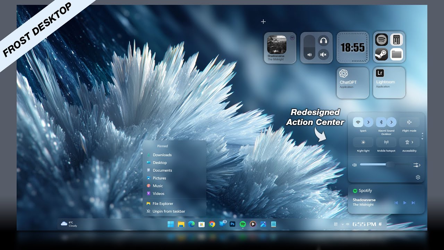Image resolution: width=444 pixels, height=250 pixels.
Task: Open notifications bell in the system tray
Action: (380, 224)
